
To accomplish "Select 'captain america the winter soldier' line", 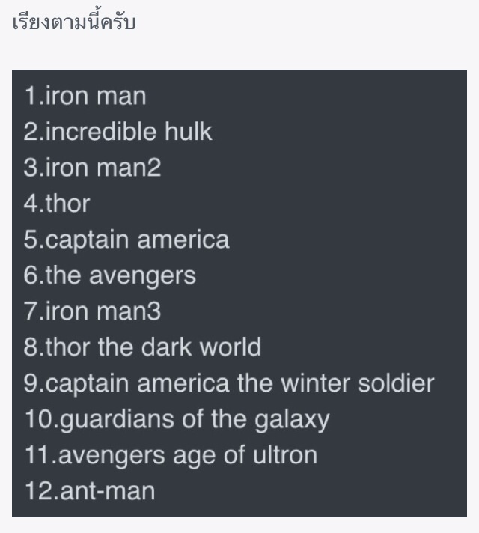I will coord(229,384).
